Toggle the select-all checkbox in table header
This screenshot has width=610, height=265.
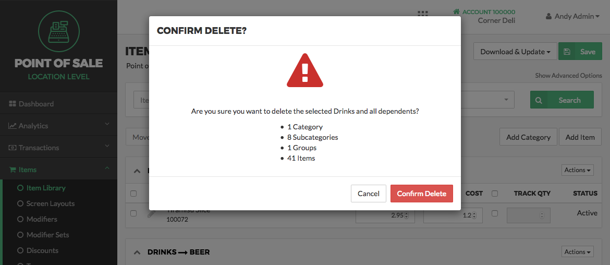pos(133,194)
